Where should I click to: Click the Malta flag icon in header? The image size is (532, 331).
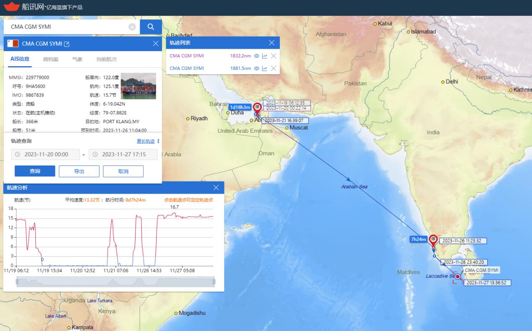13,44
